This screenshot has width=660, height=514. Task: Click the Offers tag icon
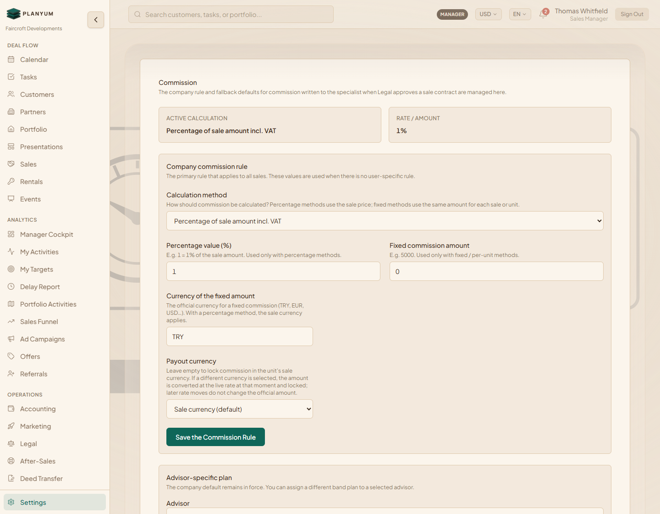click(11, 357)
